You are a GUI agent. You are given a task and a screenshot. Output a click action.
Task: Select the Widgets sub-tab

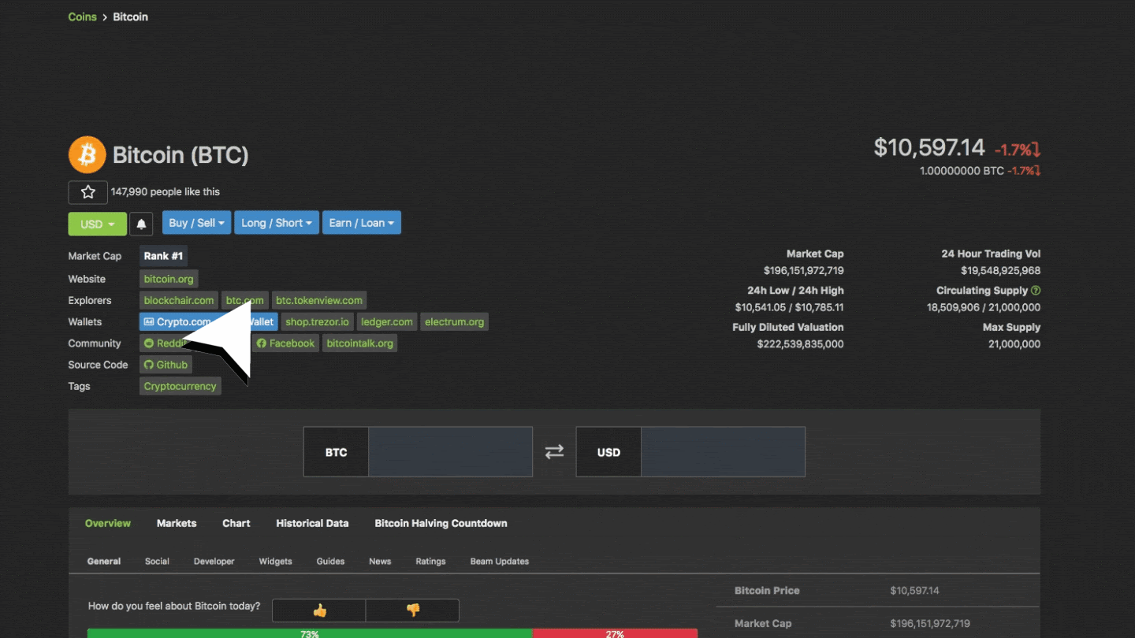pos(275,562)
